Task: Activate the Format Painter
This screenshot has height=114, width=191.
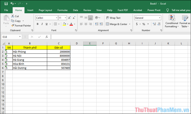Action: tap(21, 26)
